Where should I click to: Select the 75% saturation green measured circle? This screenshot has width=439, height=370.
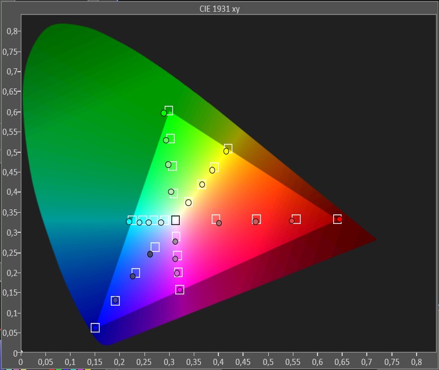[x=166, y=140]
